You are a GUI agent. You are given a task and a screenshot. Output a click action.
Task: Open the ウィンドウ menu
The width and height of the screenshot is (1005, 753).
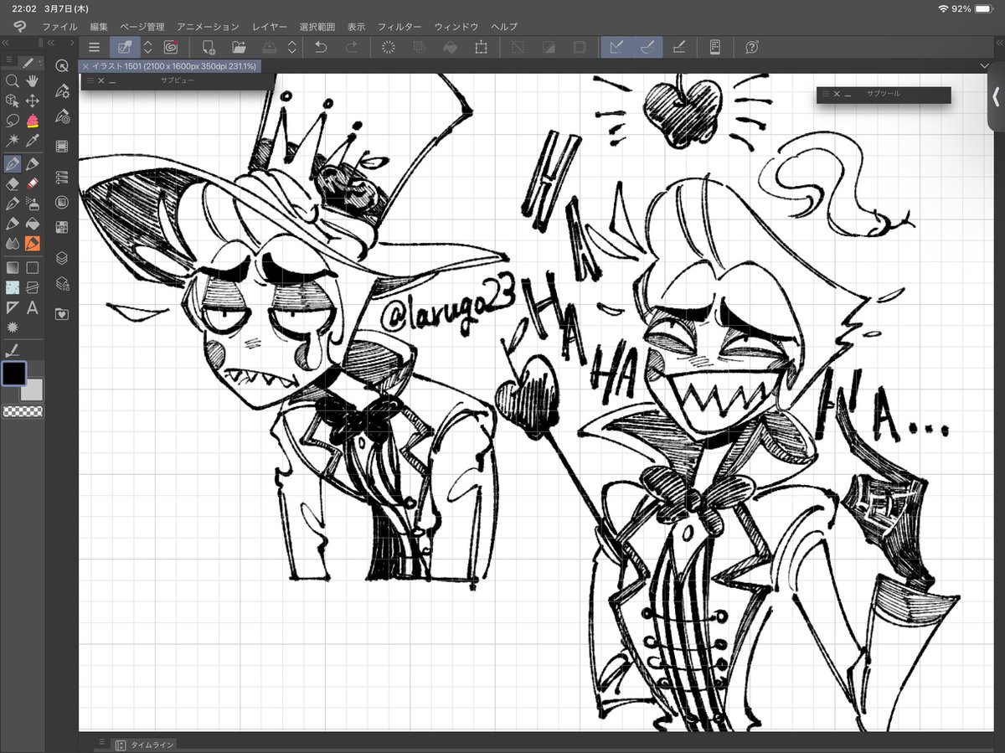click(456, 27)
